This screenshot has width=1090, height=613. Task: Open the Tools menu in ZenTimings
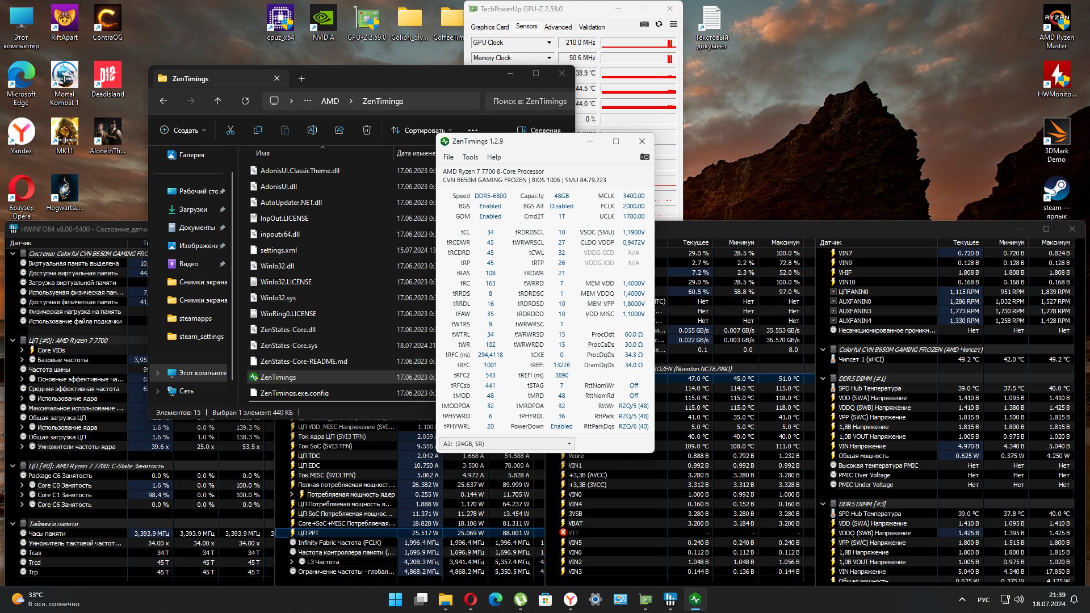(x=470, y=157)
